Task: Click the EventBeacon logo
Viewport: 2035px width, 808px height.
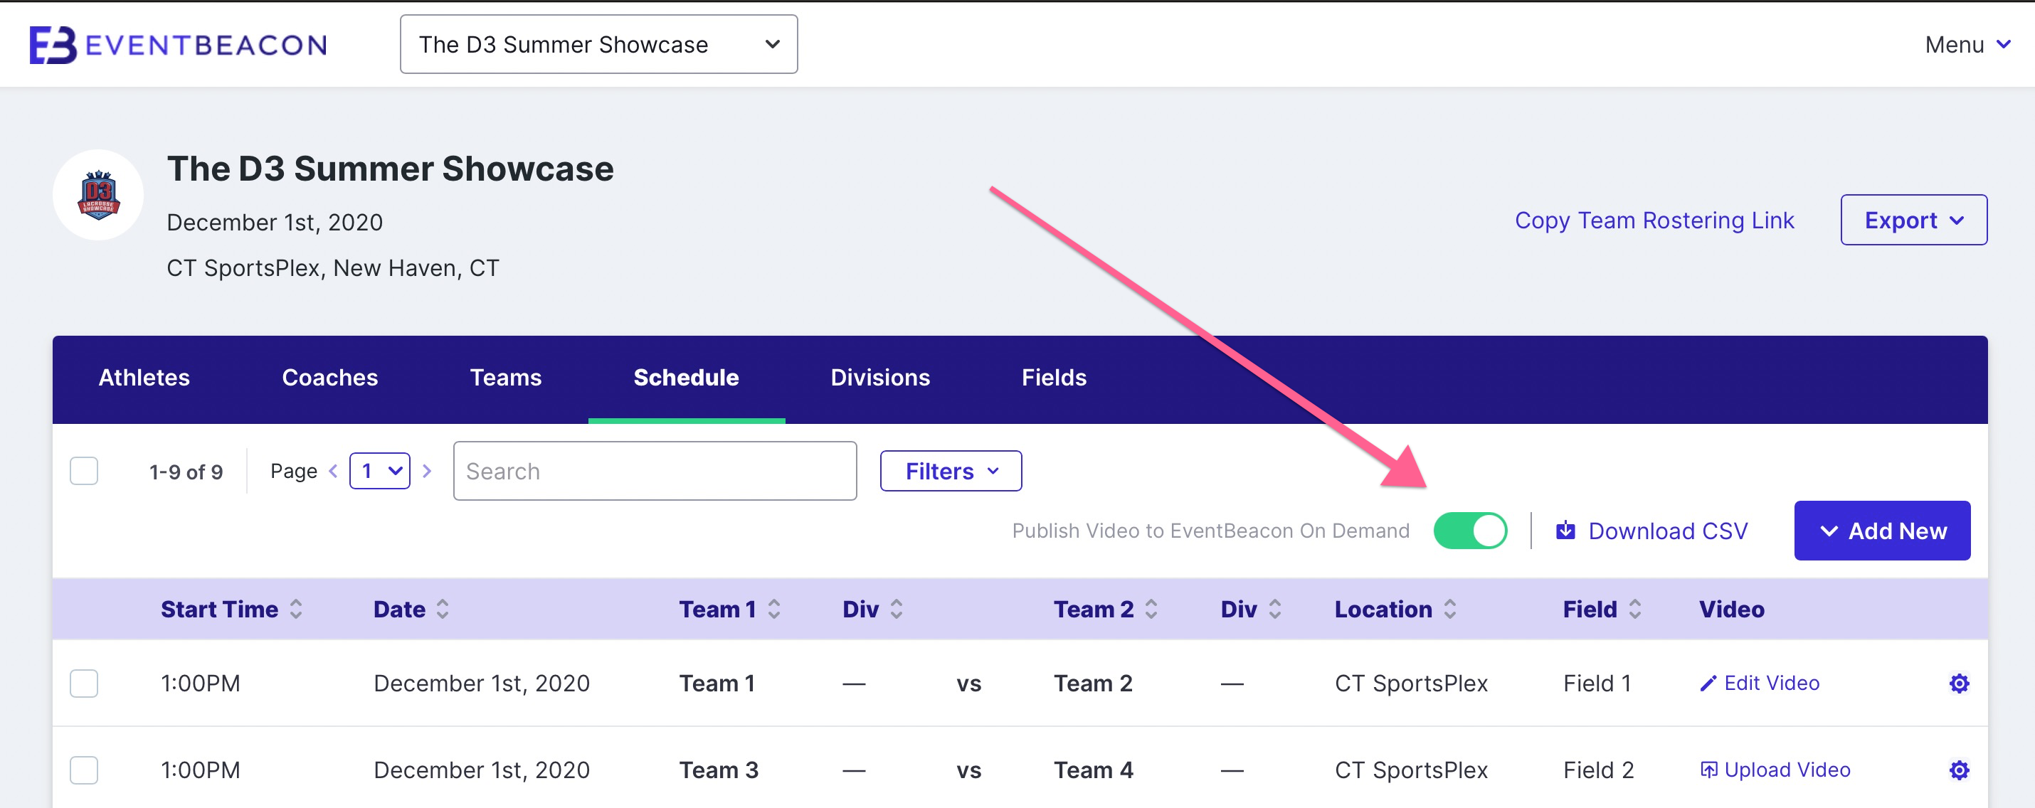Action: click(x=179, y=44)
